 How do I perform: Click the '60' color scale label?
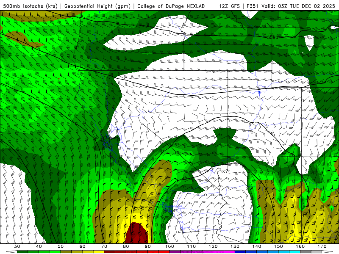82,246
